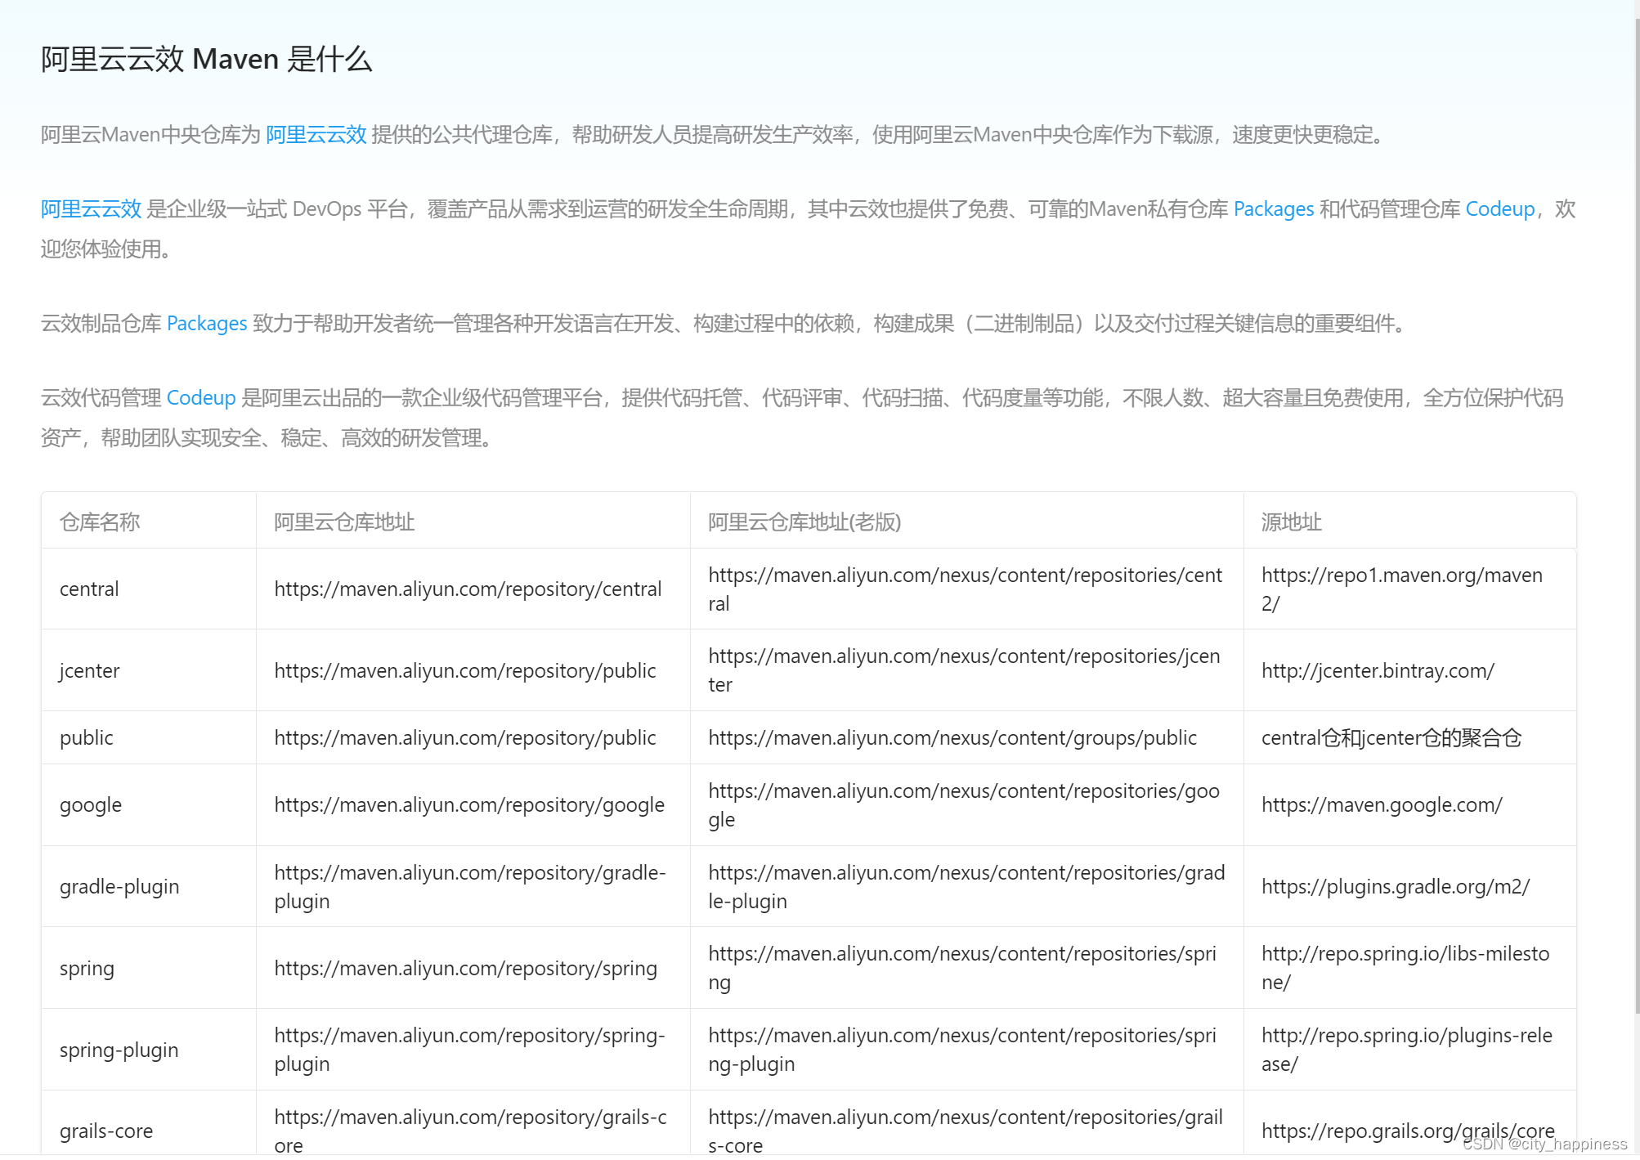
Task: Click the repository/spring-plugin address cell
Action: coord(470,1050)
